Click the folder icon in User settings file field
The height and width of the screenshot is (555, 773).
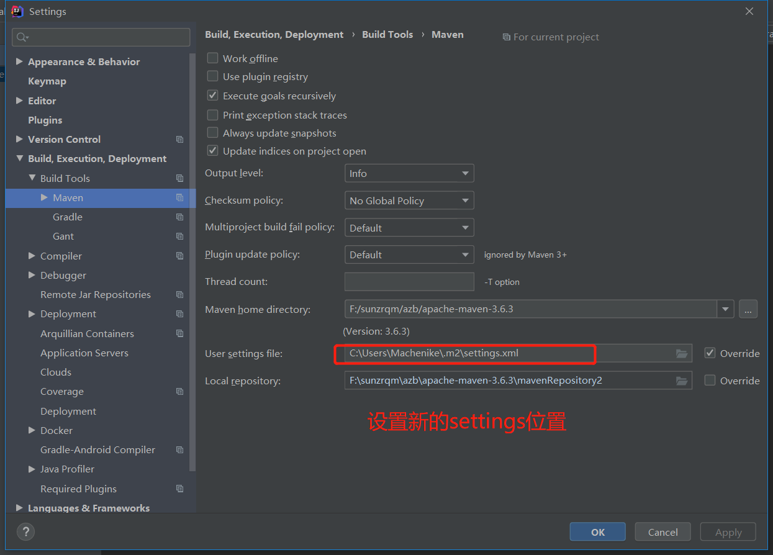(x=682, y=353)
